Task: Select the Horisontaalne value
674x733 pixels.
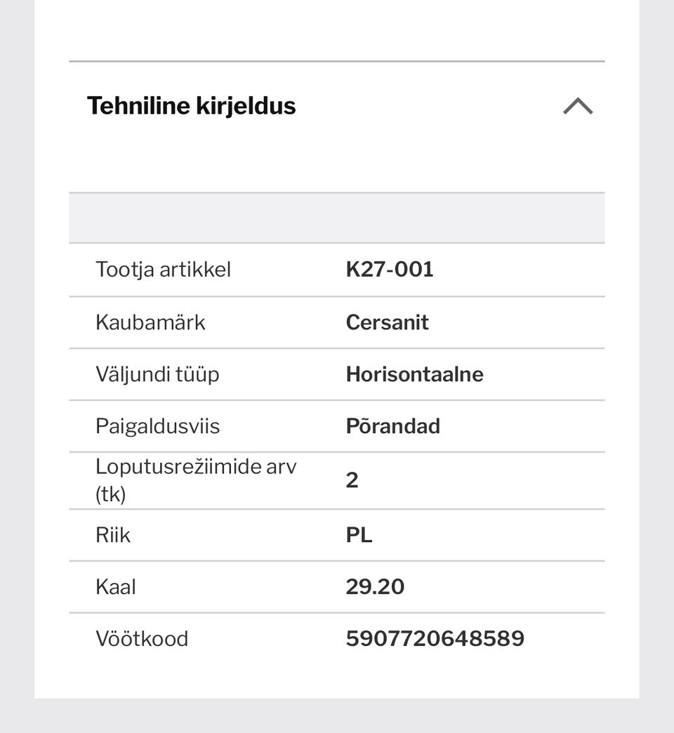Action: [x=414, y=374]
